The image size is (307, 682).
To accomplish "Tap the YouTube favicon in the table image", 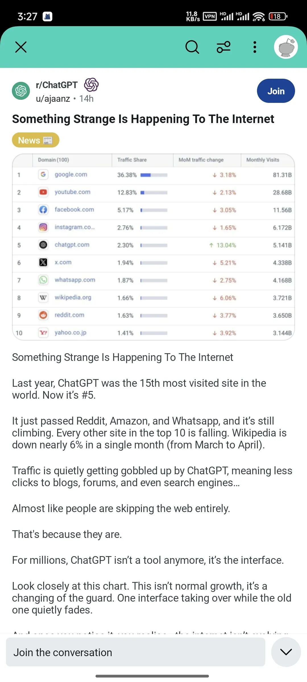I will [43, 192].
